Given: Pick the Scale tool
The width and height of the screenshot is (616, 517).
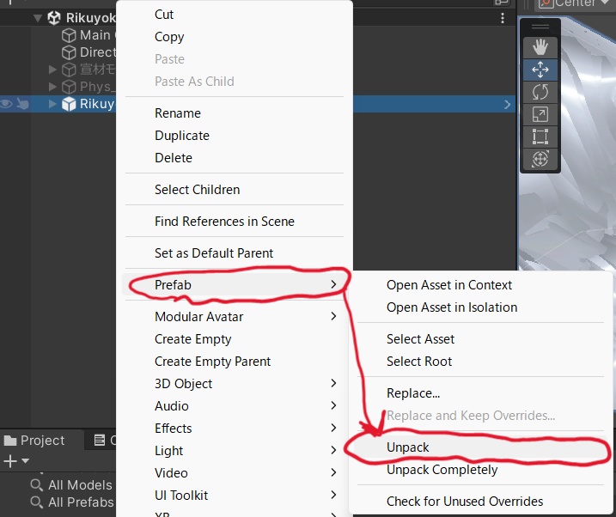Looking at the screenshot, I should point(540,114).
